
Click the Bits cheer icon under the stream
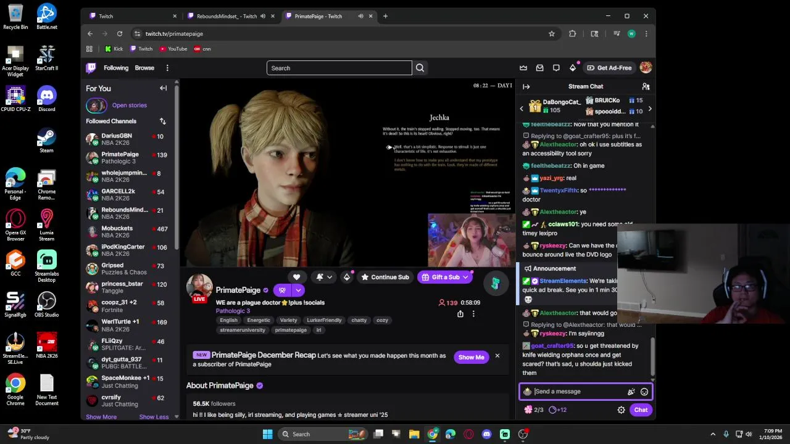346,277
